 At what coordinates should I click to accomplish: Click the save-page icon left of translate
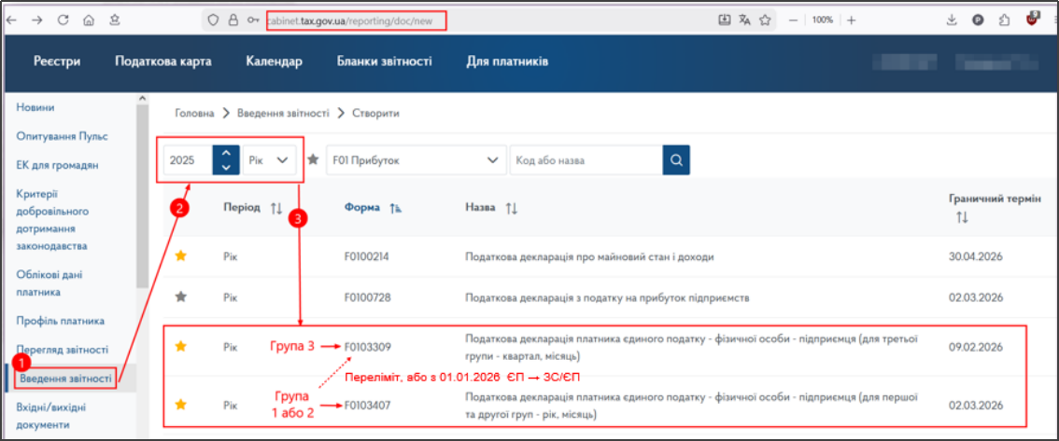pyautogui.click(x=725, y=21)
